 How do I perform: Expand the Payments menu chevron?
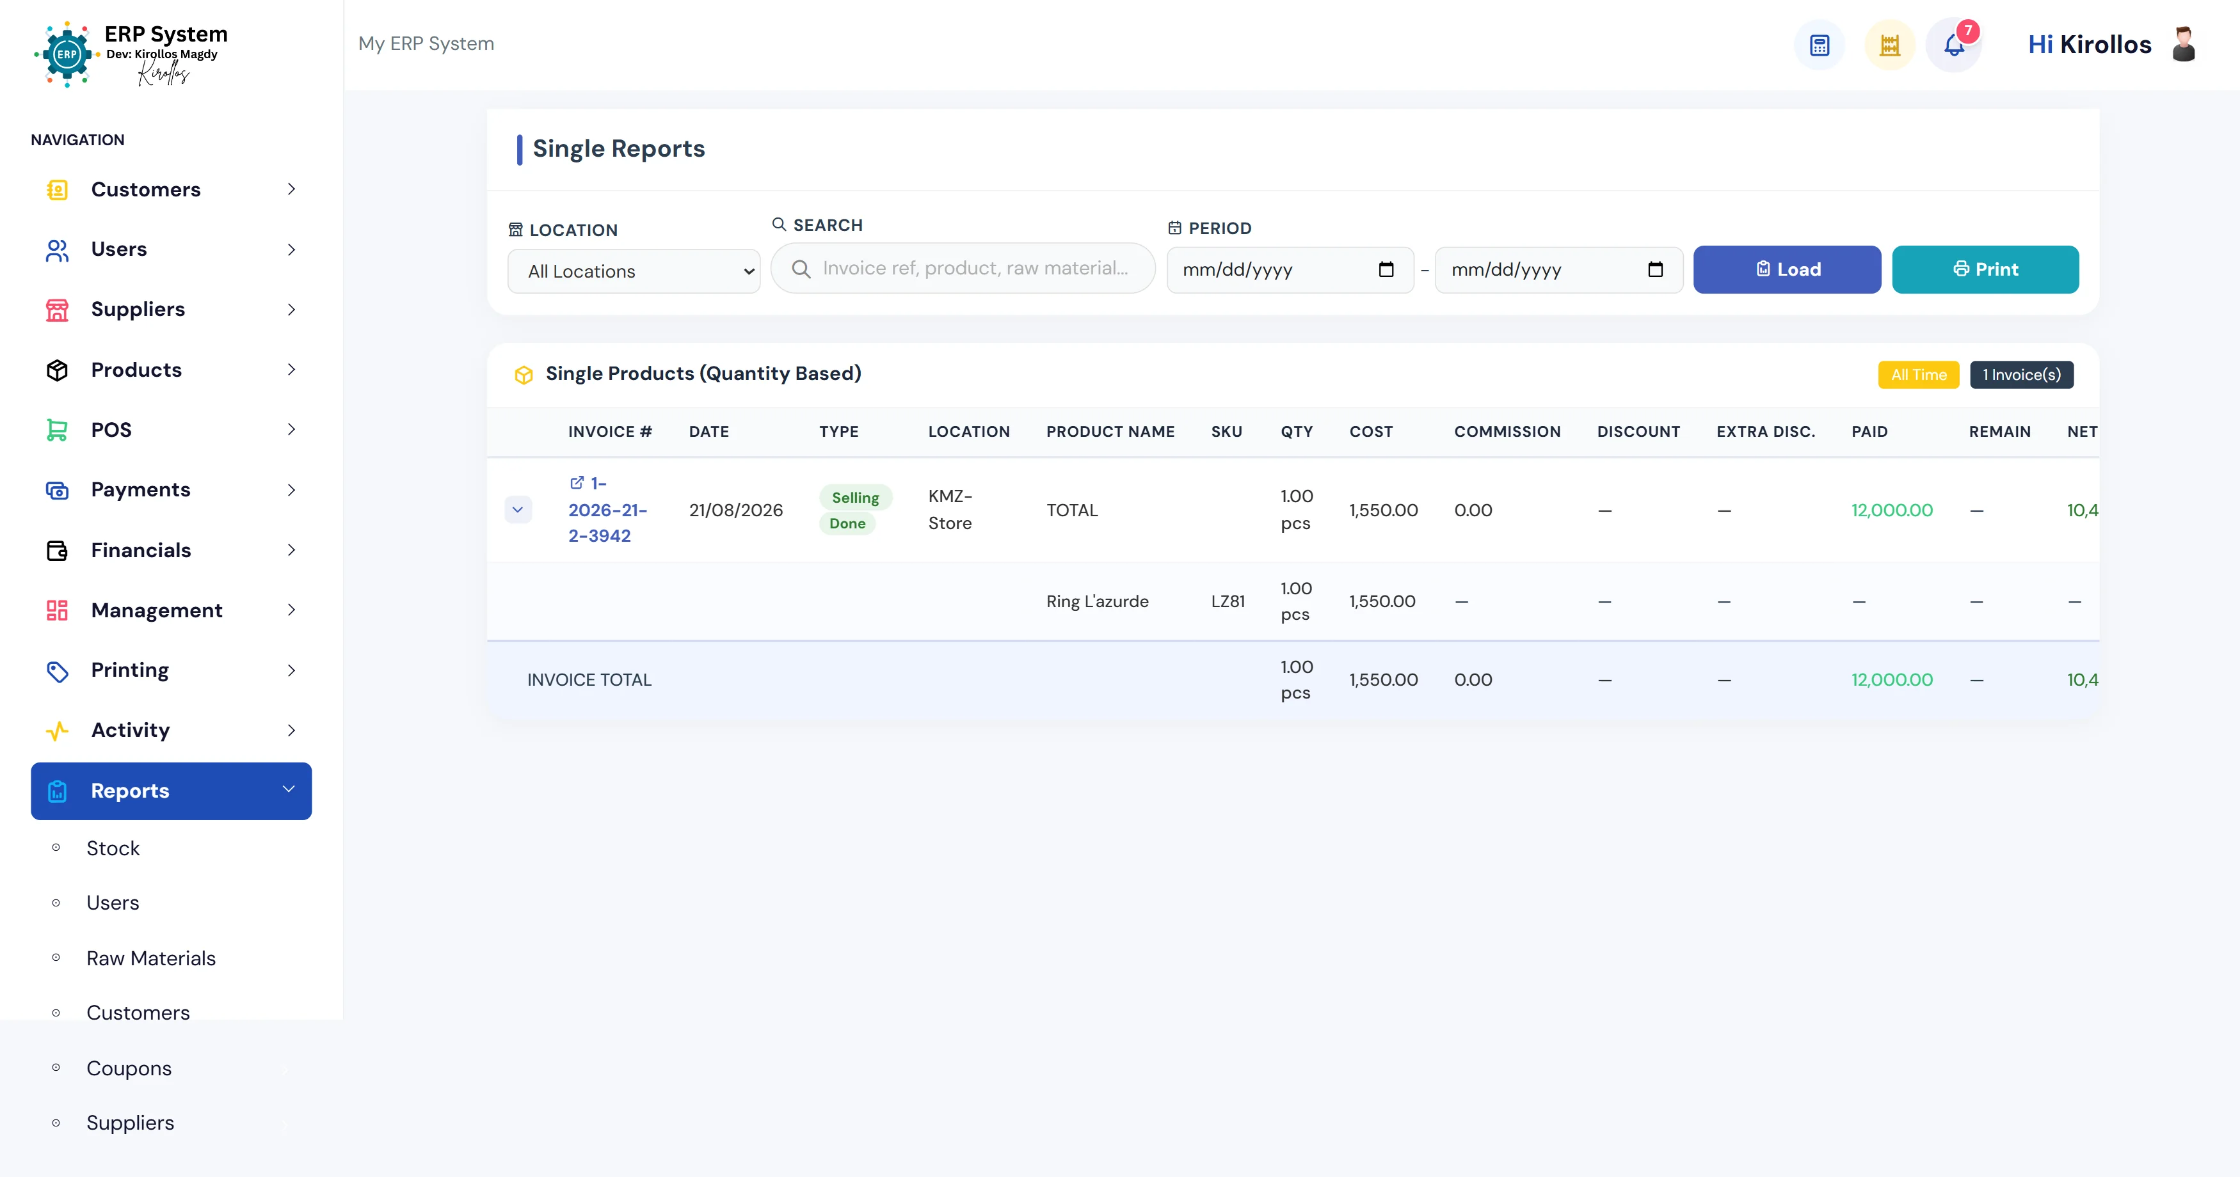pos(291,490)
